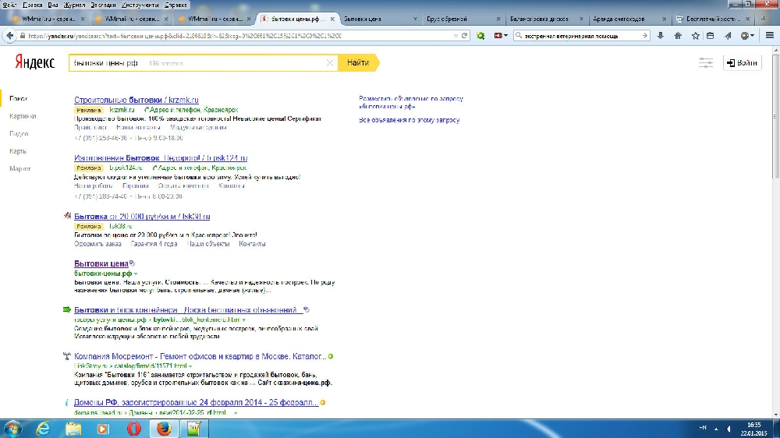
Task: Open media player taskbar icon
Action: pos(103,429)
